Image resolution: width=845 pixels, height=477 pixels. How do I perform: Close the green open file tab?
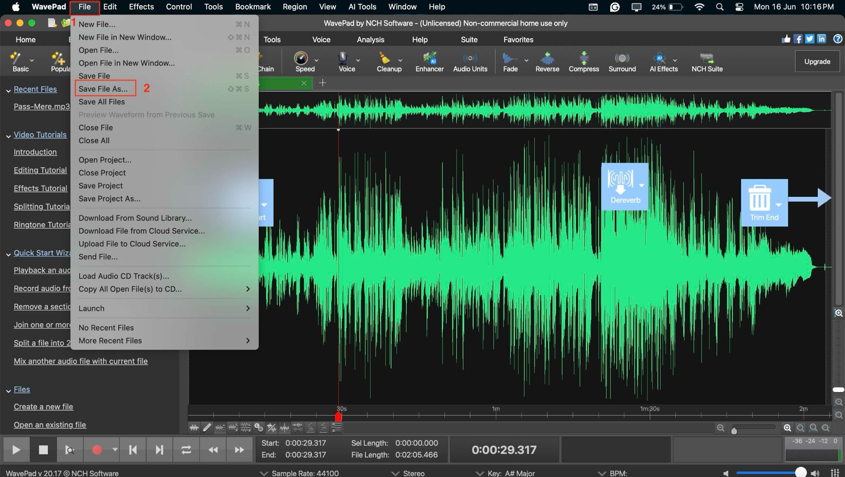(x=304, y=83)
